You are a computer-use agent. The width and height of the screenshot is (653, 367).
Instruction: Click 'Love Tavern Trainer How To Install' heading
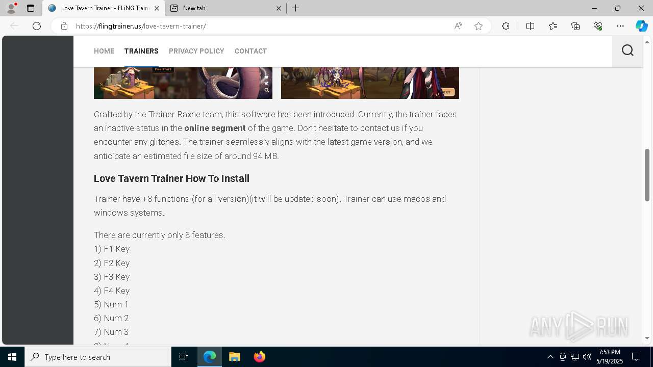pyautogui.click(x=171, y=178)
